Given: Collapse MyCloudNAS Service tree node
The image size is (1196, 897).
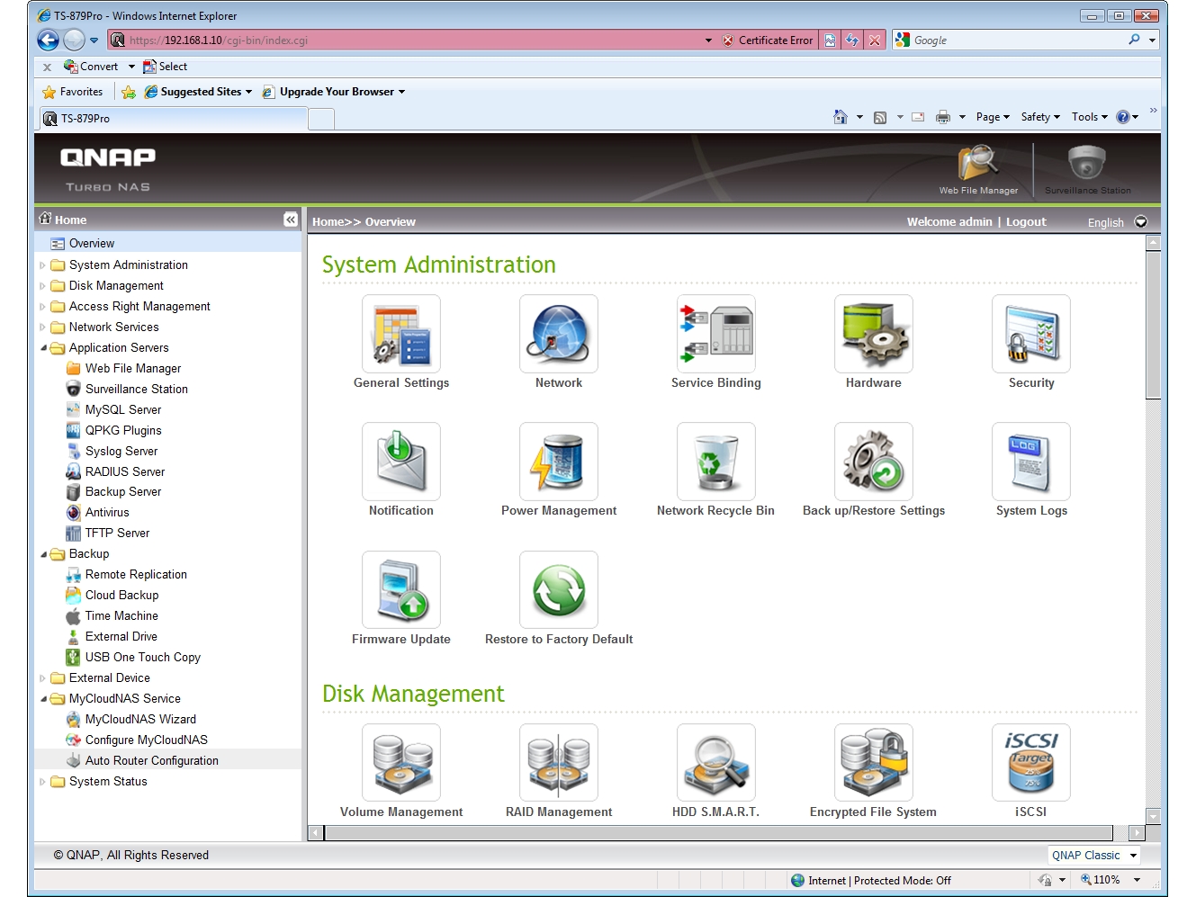Looking at the screenshot, I should point(42,699).
